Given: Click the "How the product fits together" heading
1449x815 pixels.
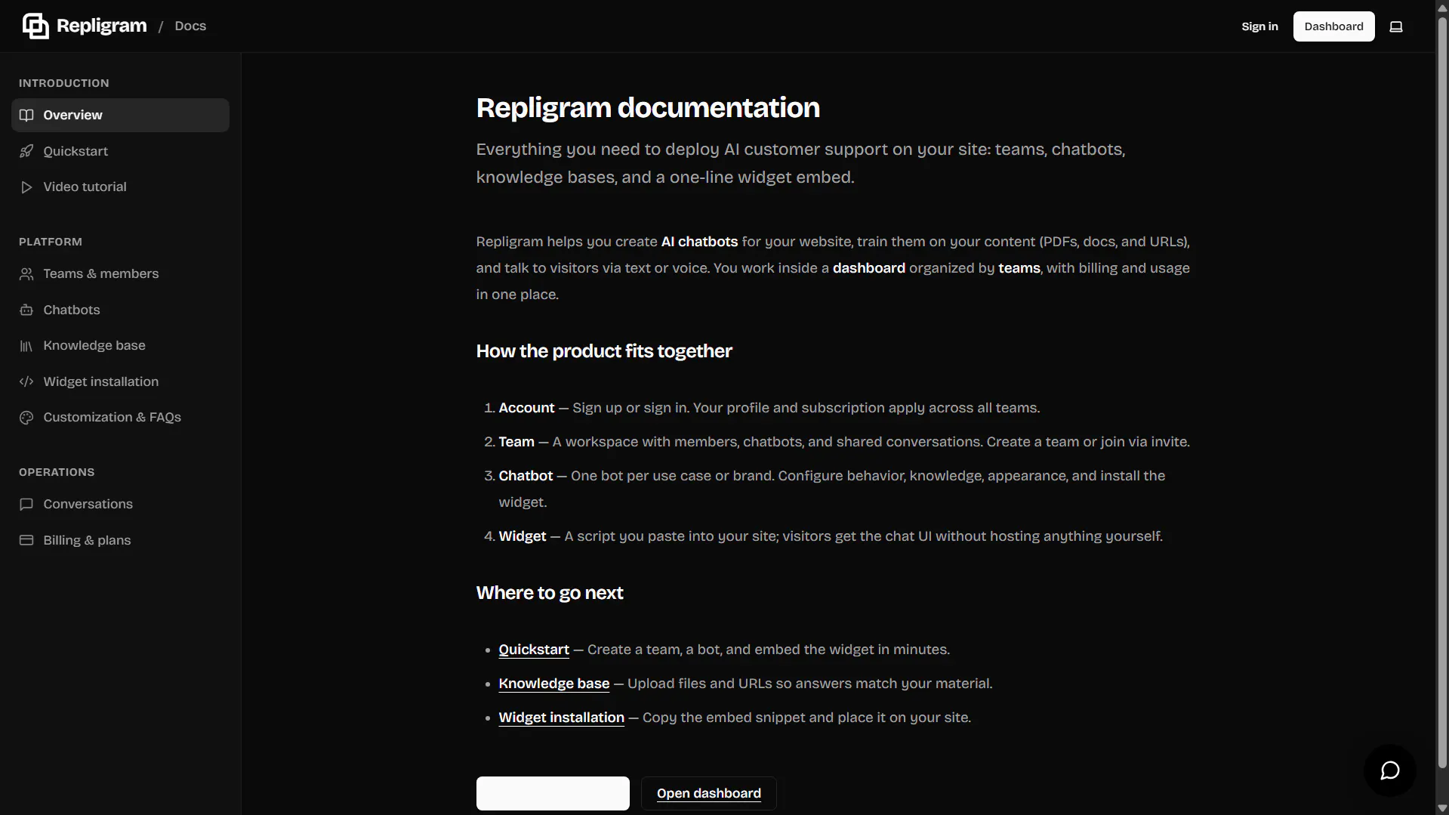Looking at the screenshot, I should pyautogui.click(x=604, y=351).
